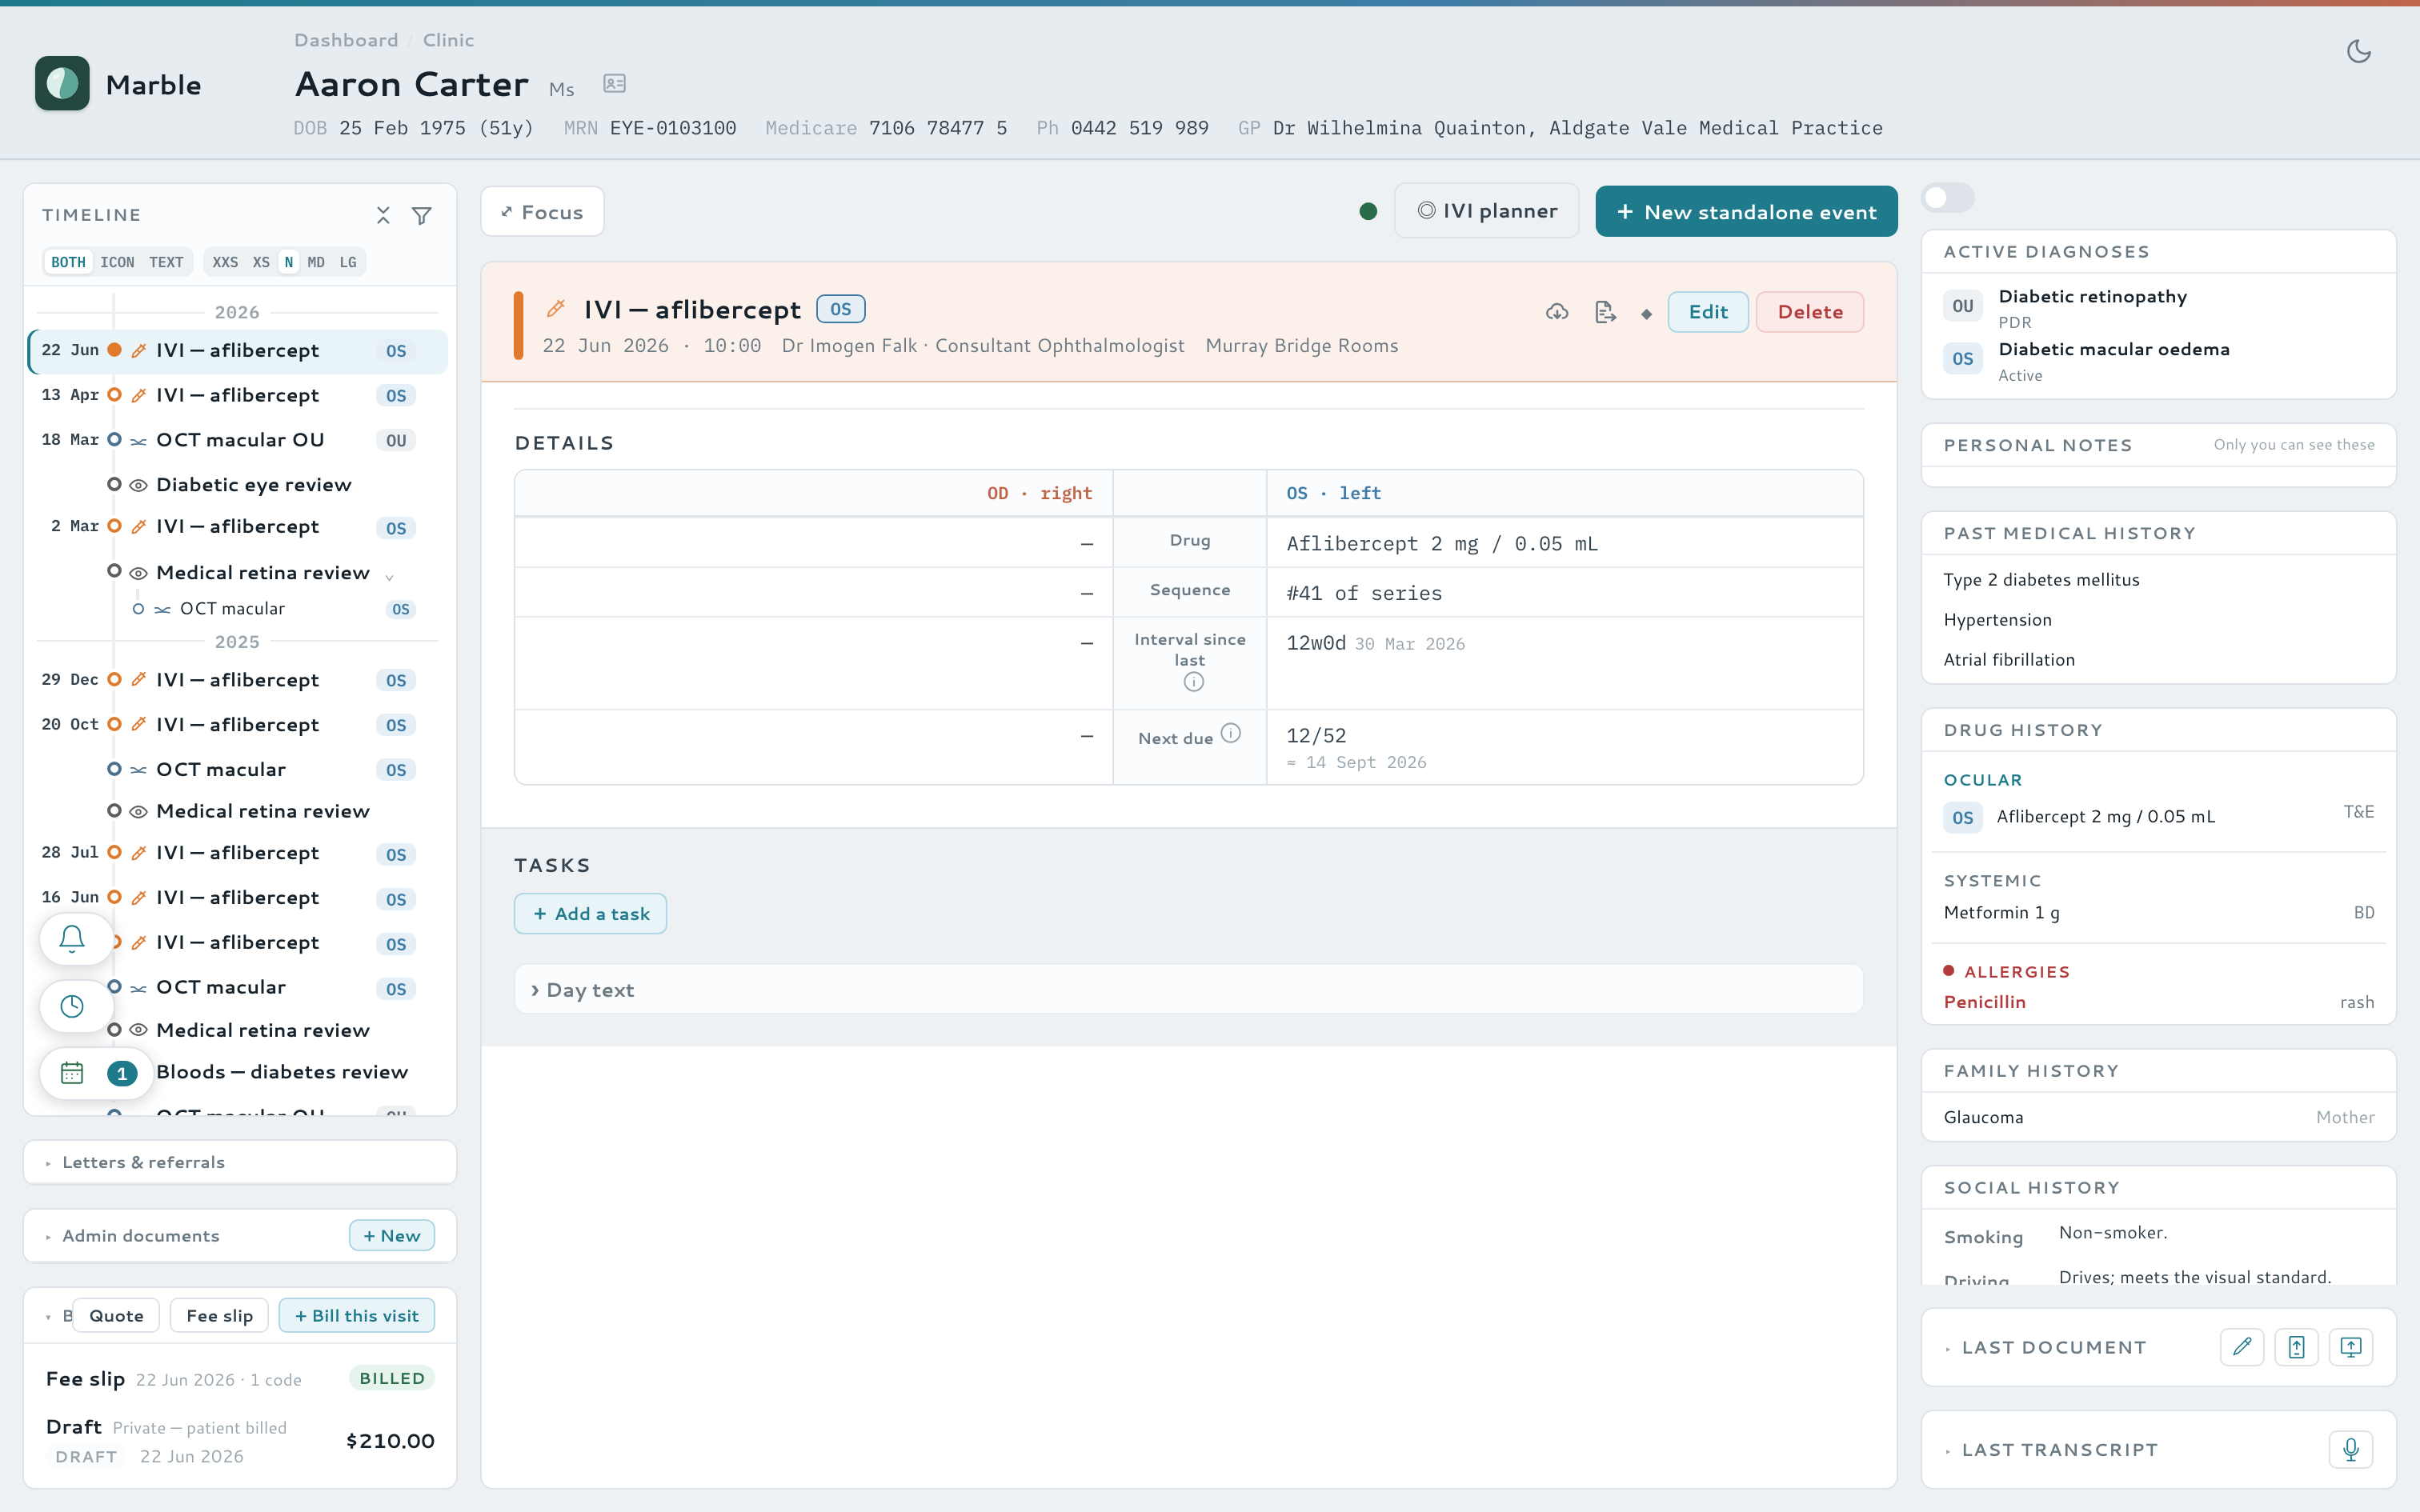Click Diabetic retinopathy diagnosis

pyautogui.click(x=2092, y=297)
